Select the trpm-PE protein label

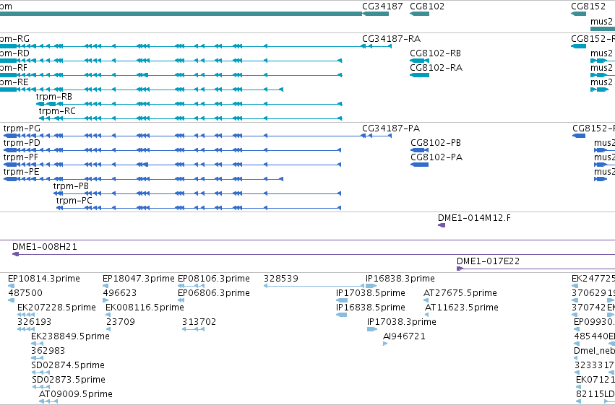tap(21, 172)
